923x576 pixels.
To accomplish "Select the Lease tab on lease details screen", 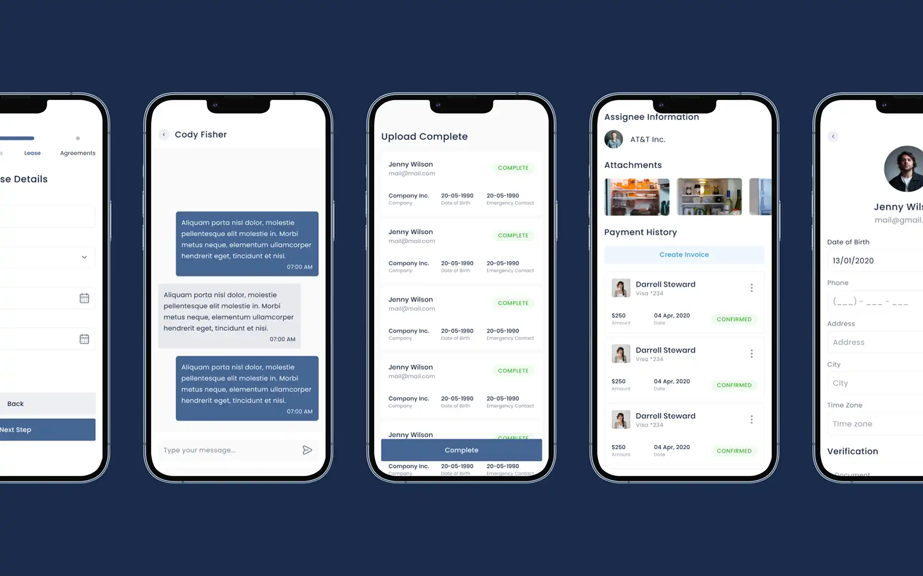I will 33,153.
